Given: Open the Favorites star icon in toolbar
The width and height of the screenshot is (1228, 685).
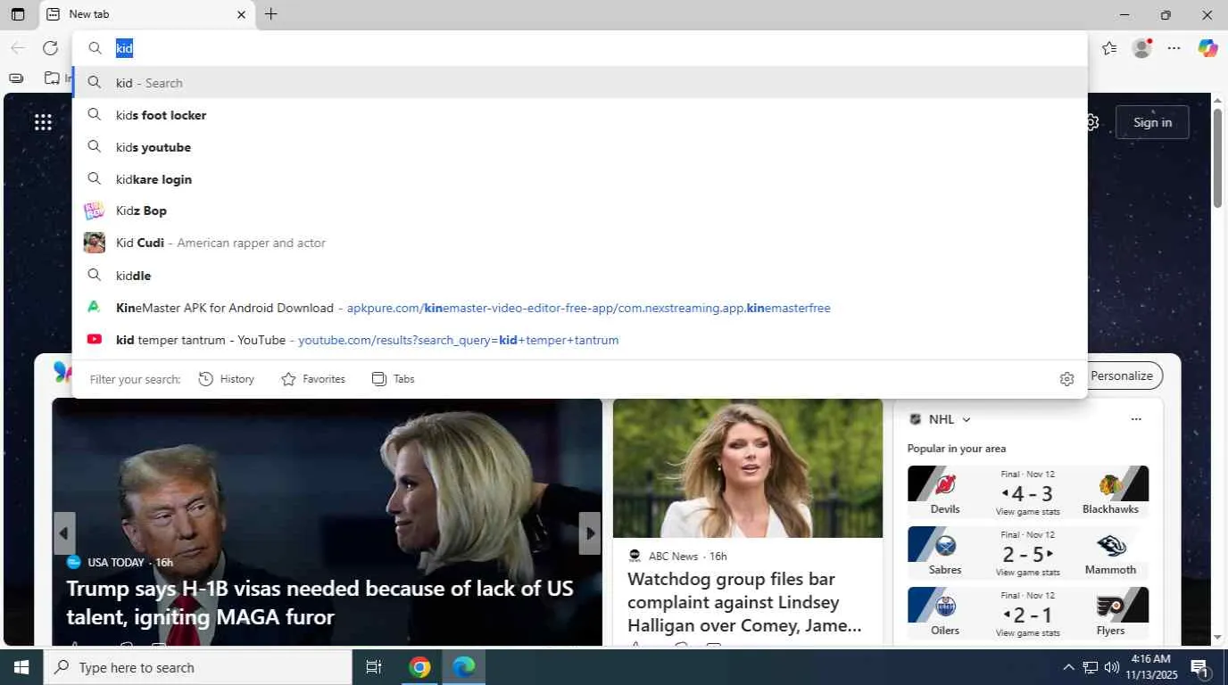Looking at the screenshot, I should coord(1109,48).
